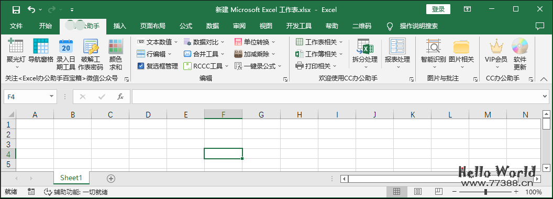Click the VIP会员 crown icon
Viewport: 553px width, 199px height.
click(x=496, y=46)
